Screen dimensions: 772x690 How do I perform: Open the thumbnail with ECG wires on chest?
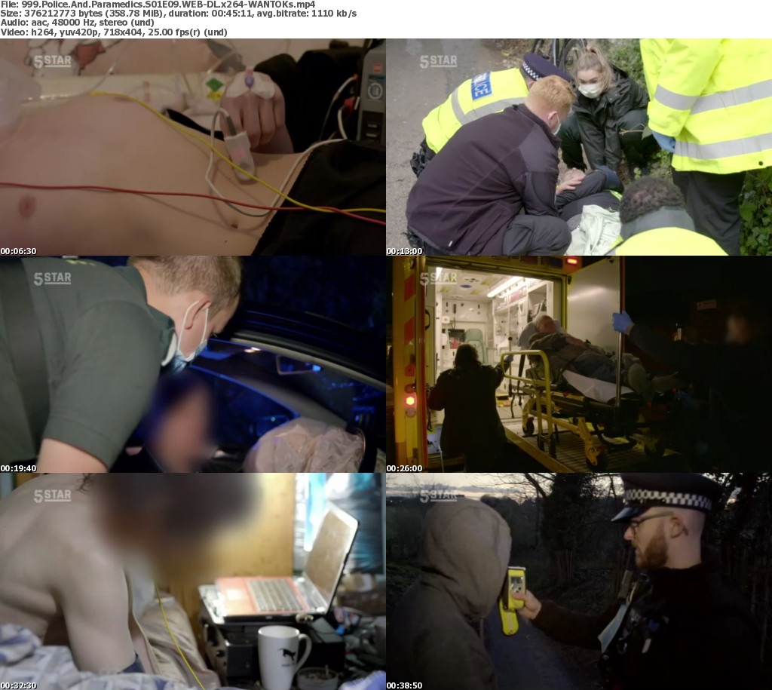click(192, 147)
